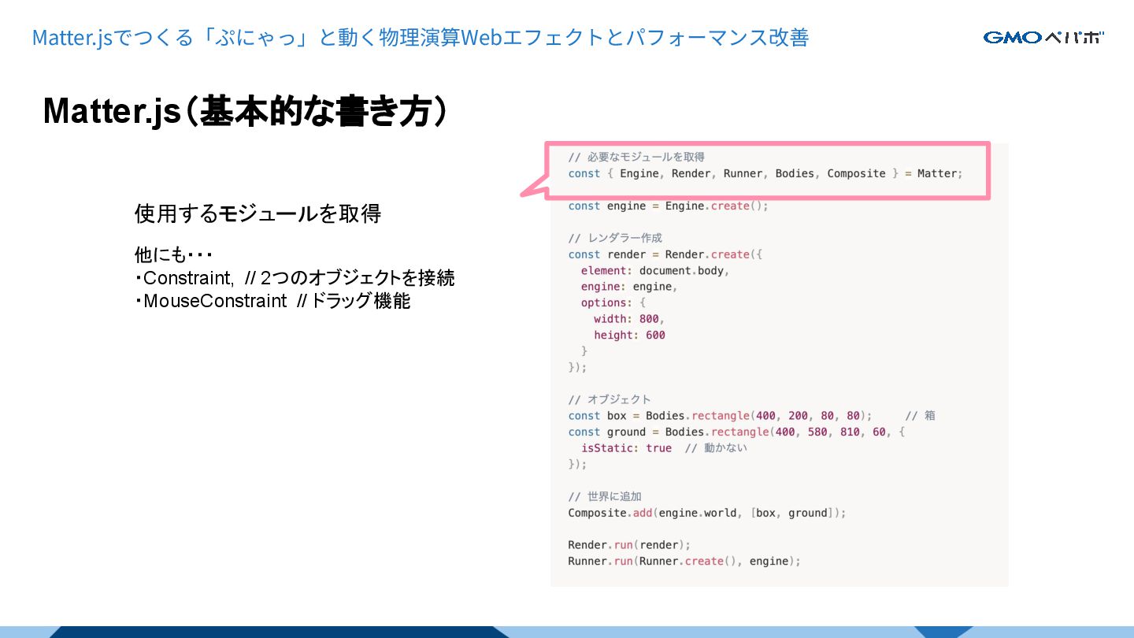Image resolution: width=1134 pixels, height=638 pixels.
Task: Click the 'Constraint, // 2つのオブジェクトを接続' line
Action: click(295, 278)
